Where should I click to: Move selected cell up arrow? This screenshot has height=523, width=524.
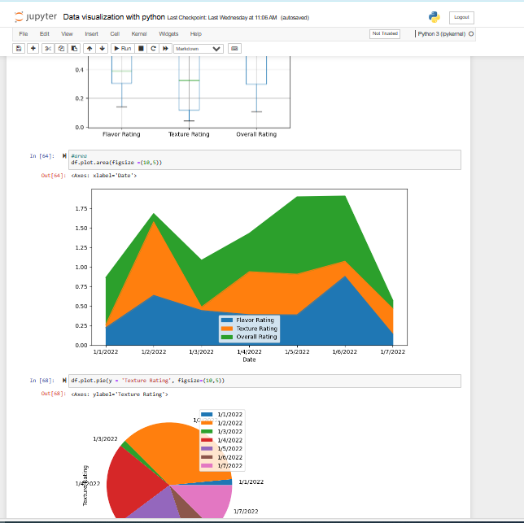tap(90, 49)
